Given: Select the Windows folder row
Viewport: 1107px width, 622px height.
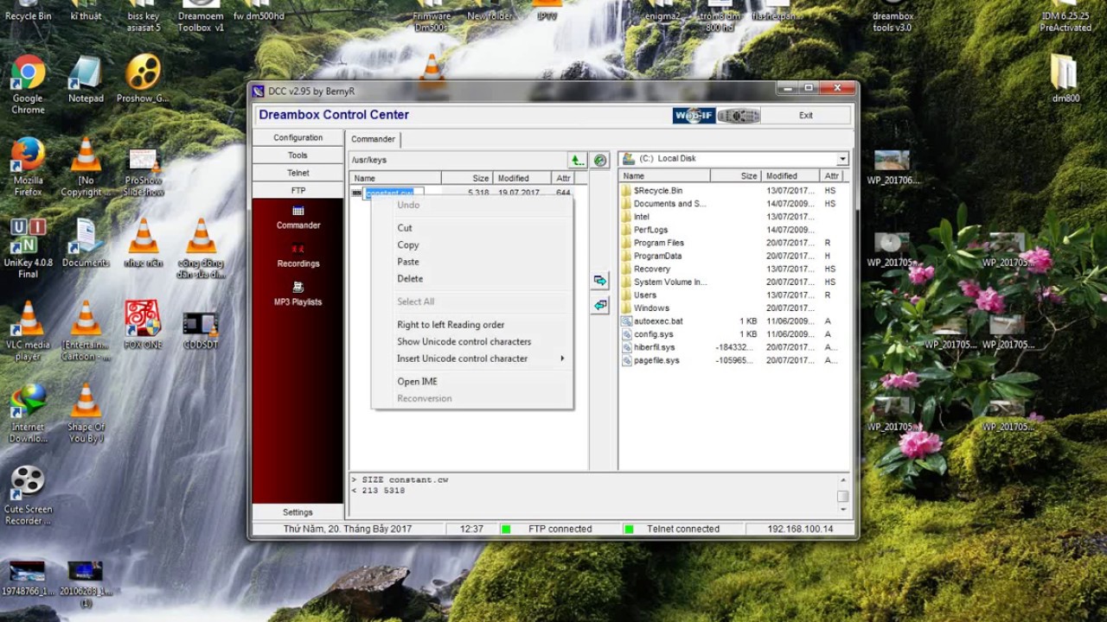Looking at the screenshot, I should pyautogui.click(x=733, y=308).
